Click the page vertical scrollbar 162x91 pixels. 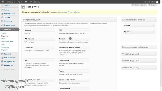coord(161,45)
